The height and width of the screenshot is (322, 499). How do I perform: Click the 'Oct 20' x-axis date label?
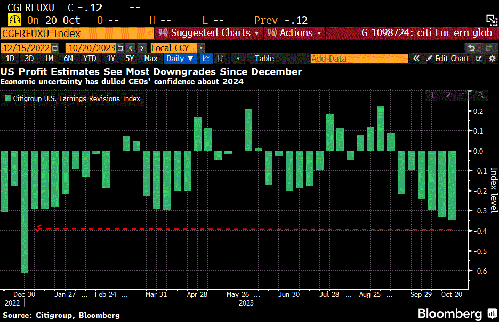[452, 294]
